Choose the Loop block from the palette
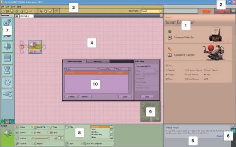Viewport: 236px width, 147px height. tap(7, 82)
